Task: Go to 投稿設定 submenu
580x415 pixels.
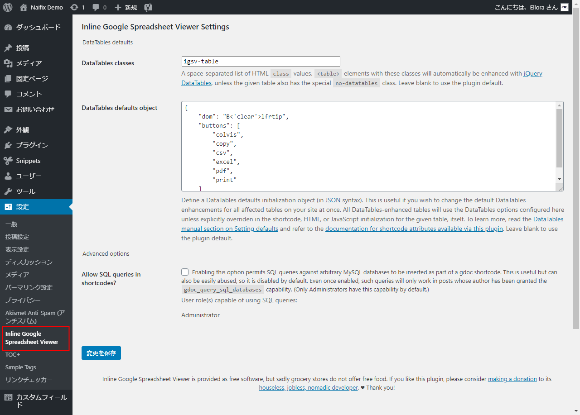Action: 17,237
